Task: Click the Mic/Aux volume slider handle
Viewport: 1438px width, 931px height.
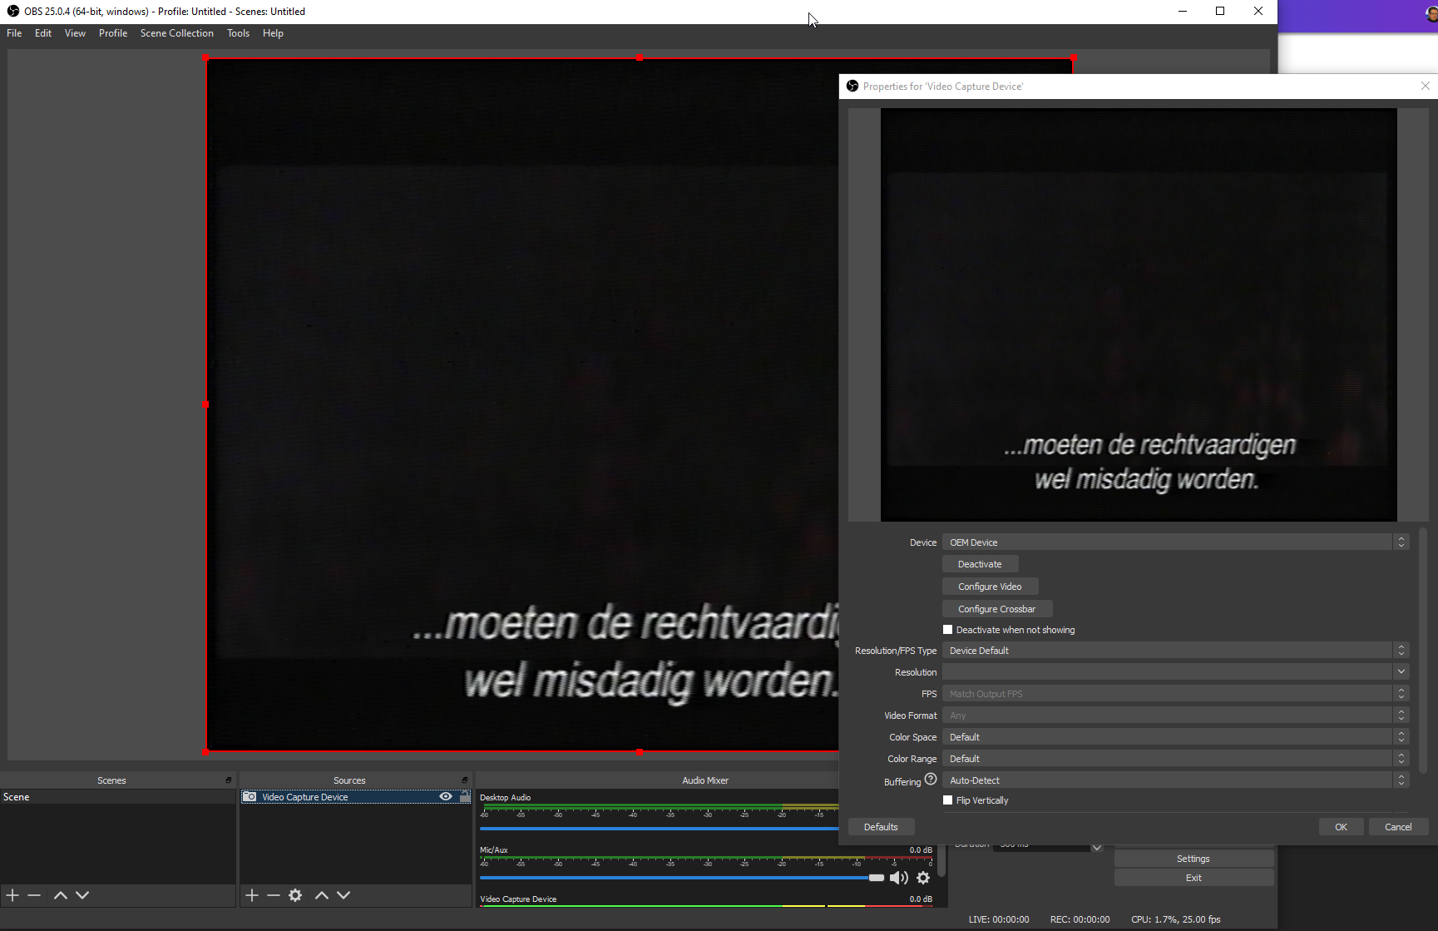Action: tap(876, 878)
